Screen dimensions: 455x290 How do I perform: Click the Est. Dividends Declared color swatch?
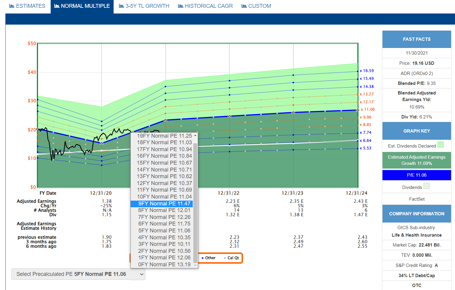click(x=440, y=145)
